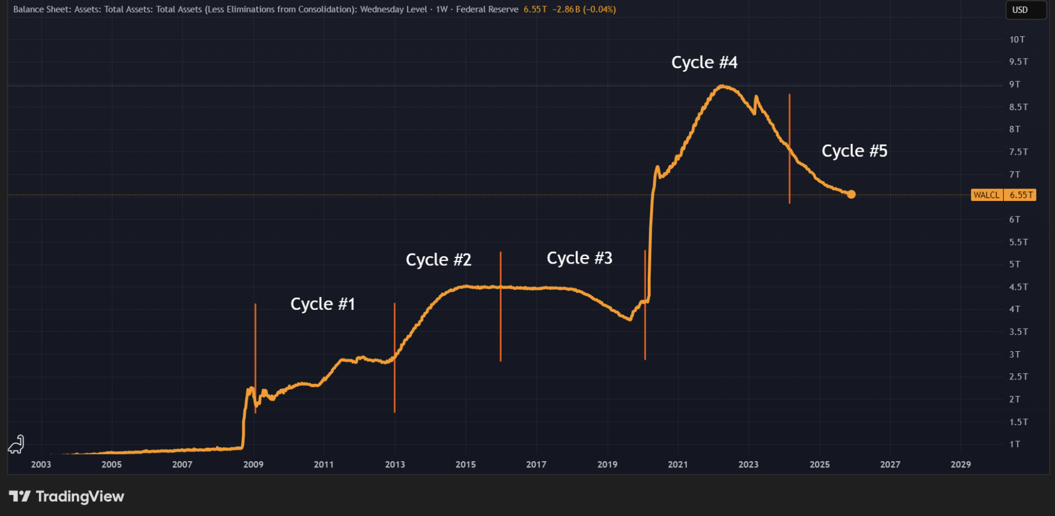Click the 1T label on price axis
1055x516 pixels.
[x=1014, y=444]
